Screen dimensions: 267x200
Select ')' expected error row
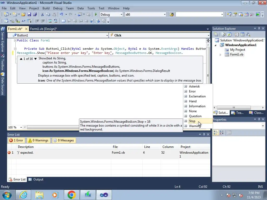[109, 154]
